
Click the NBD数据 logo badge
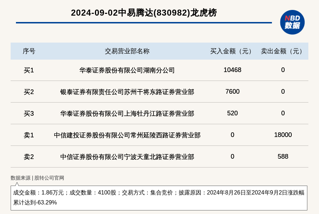(292, 22)
